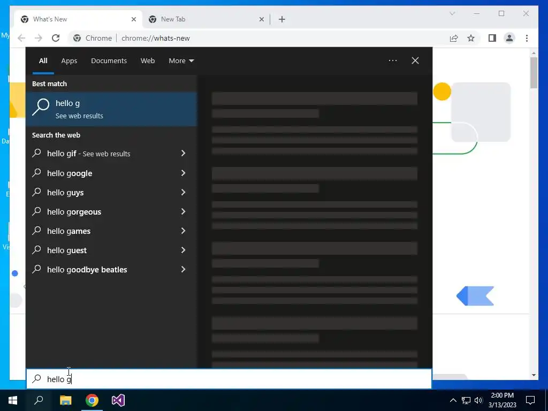Viewport: 548px width, 411px height.
Task: Click the magnifier icon beside hello guys
Action: coord(37,192)
